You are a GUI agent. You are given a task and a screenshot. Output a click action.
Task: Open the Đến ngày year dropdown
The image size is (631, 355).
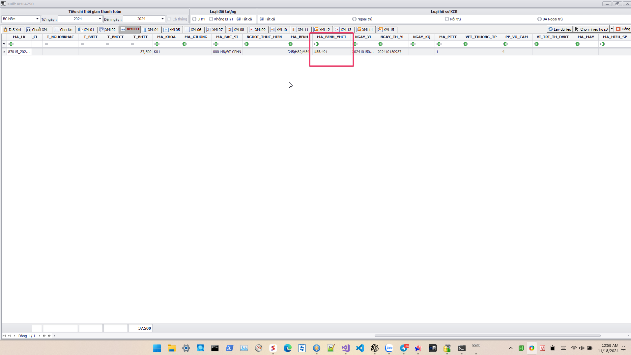tap(162, 19)
